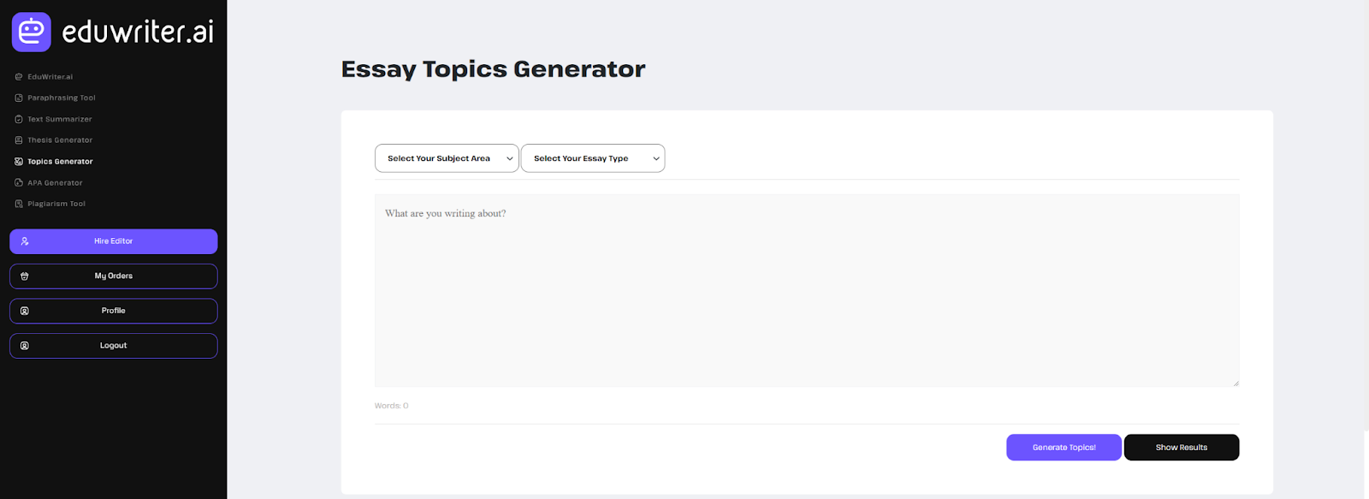Click the basket icon on My Orders
Viewport: 1369px width, 499px height.
pyautogui.click(x=25, y=276)
